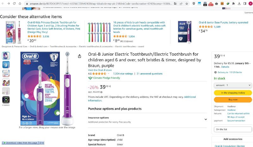Open the browser profile avatar
Image resolution: width=253 pixels, height=147 pixels.
pyautogui.click(x=250, y=3)
